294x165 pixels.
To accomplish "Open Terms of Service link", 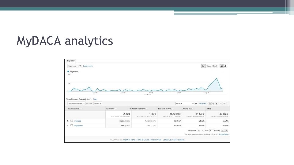I will (x=143, y=140).
